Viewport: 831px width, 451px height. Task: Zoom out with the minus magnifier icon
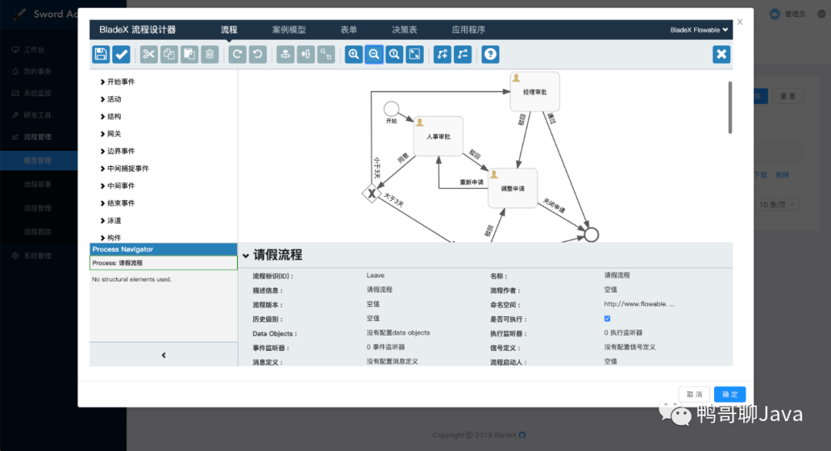coord(374,54)
